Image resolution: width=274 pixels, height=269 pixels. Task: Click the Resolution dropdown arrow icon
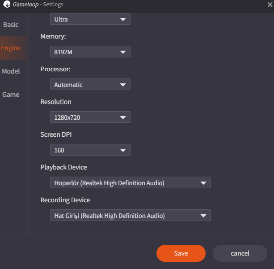(x=123, y=118)
